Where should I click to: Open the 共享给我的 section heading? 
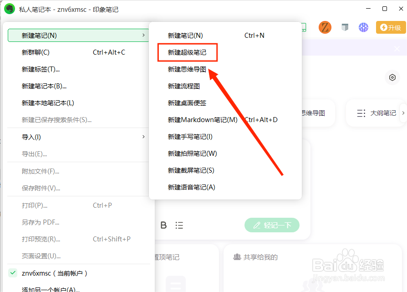pyautogui.click(x=260, y=257)
